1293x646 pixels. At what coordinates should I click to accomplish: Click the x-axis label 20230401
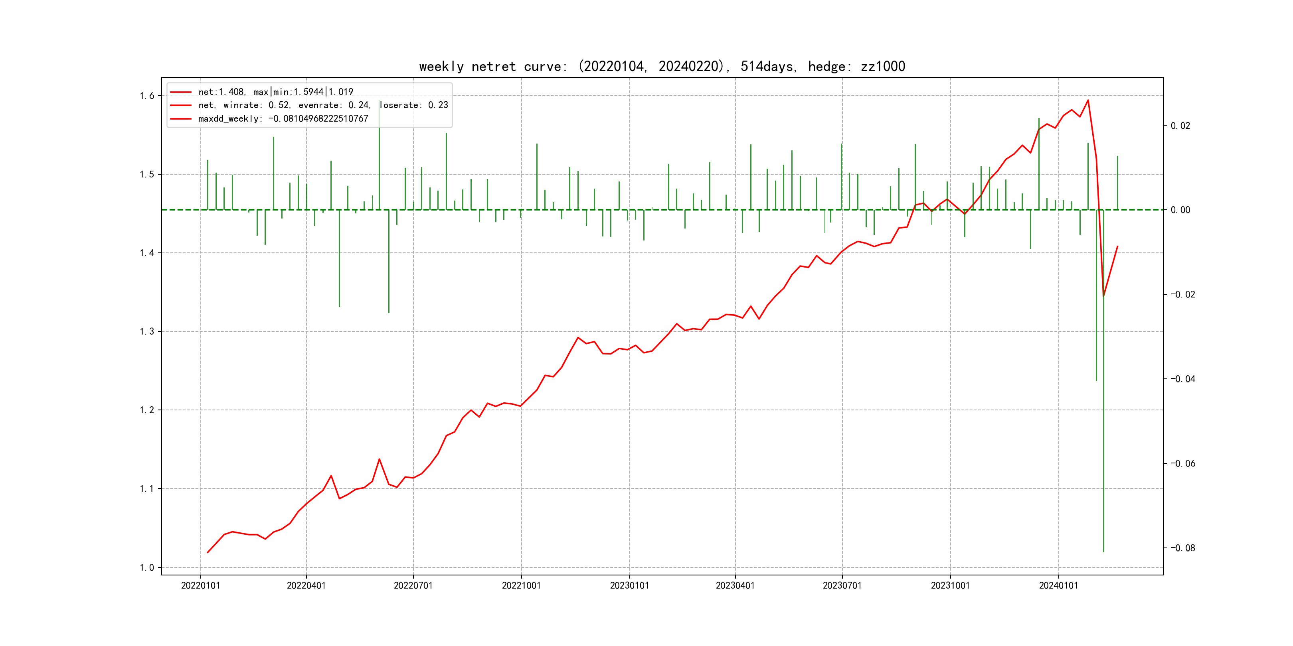(x=735, y=585)
